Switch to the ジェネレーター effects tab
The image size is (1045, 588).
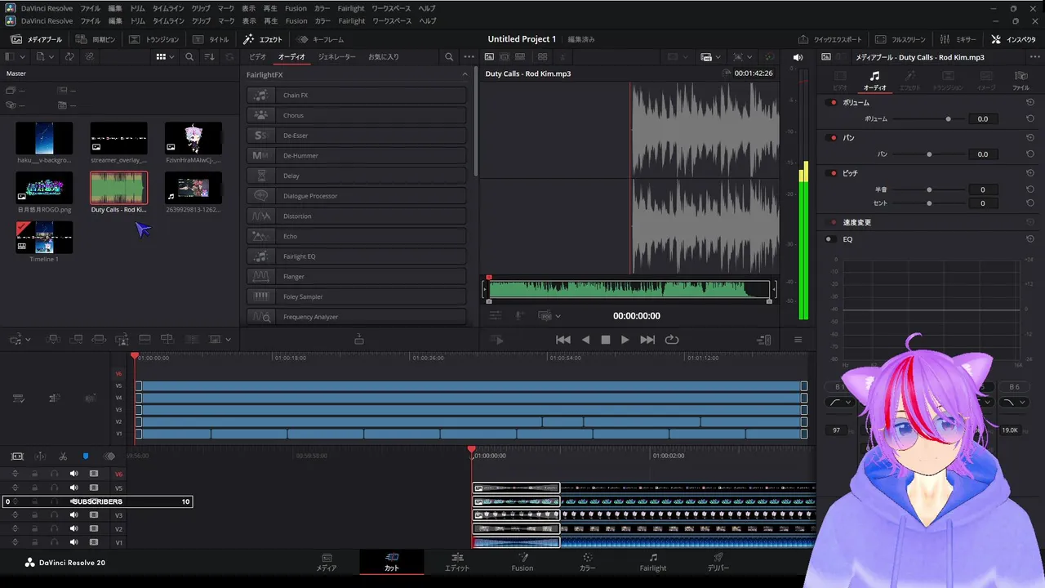click(x=336, y=57)
